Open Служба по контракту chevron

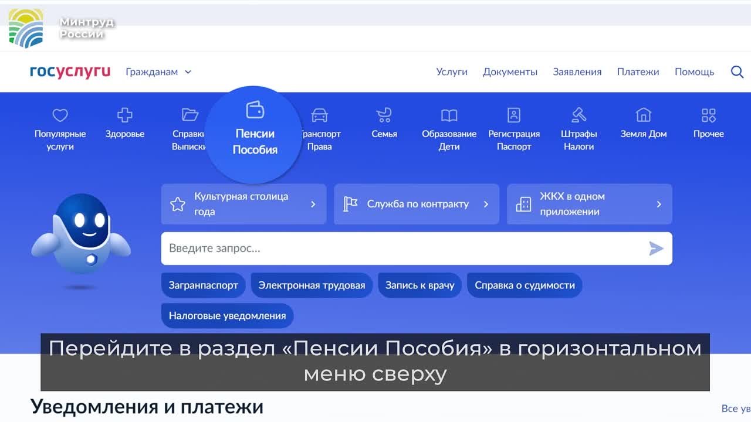pyautogui.click(x=486, y=204)
